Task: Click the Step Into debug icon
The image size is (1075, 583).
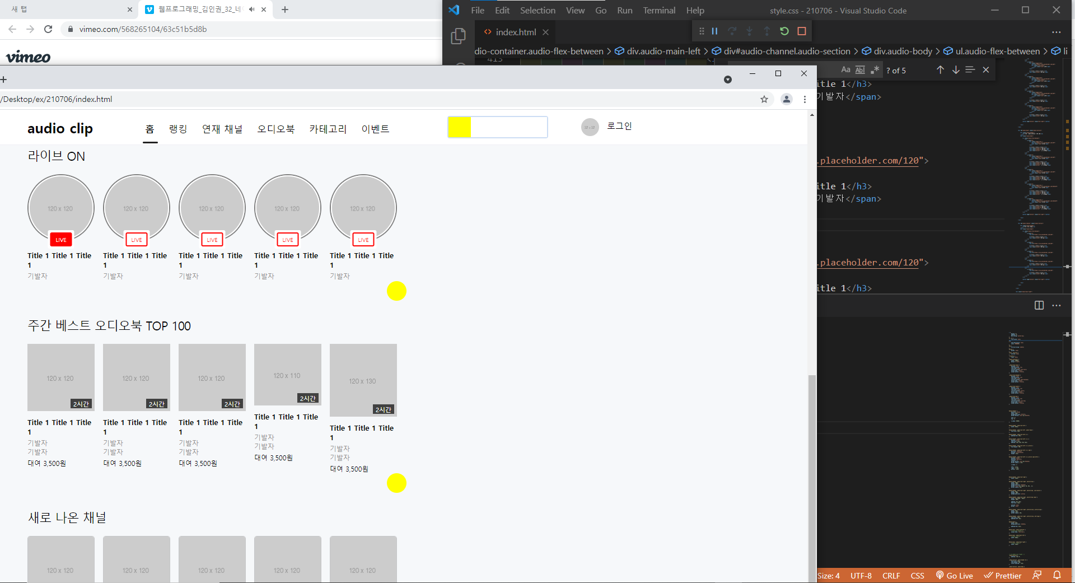Action: tap(750, 31)
